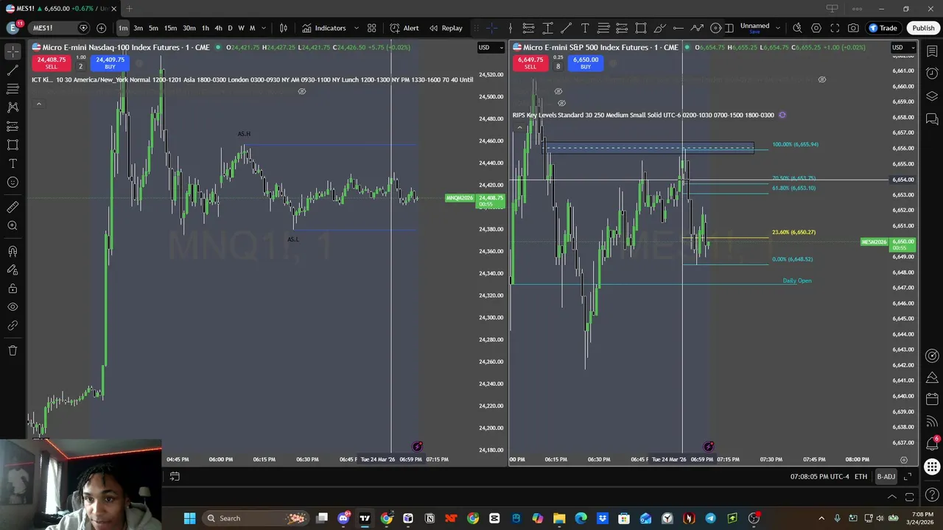Select the text annotation tool in left sidebar

click(x=13, y=163)
